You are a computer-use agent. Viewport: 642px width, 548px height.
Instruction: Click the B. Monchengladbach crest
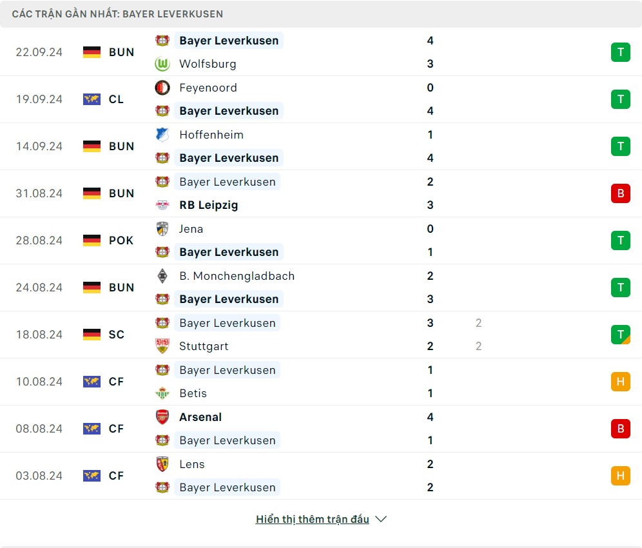pyautogui.click(x=162, y=276)
